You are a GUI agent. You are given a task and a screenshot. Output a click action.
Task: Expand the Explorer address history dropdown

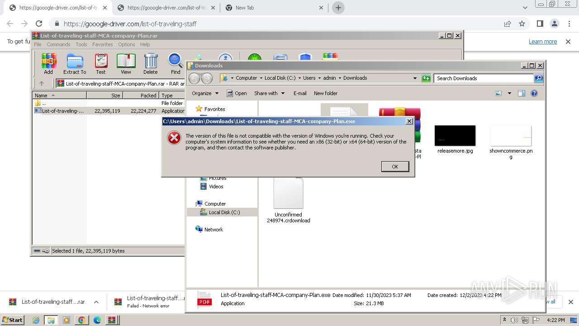(415, 78)
